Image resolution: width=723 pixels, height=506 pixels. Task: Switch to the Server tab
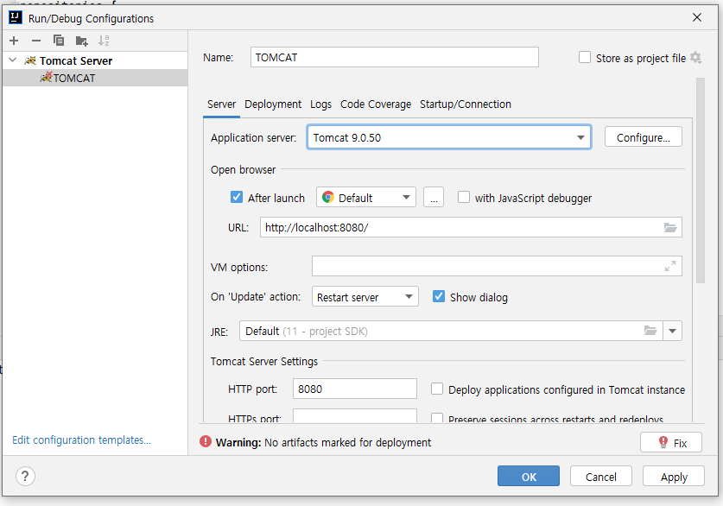(221, 104)
